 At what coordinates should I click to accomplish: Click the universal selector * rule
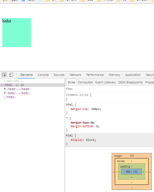[x=67, y=118]
